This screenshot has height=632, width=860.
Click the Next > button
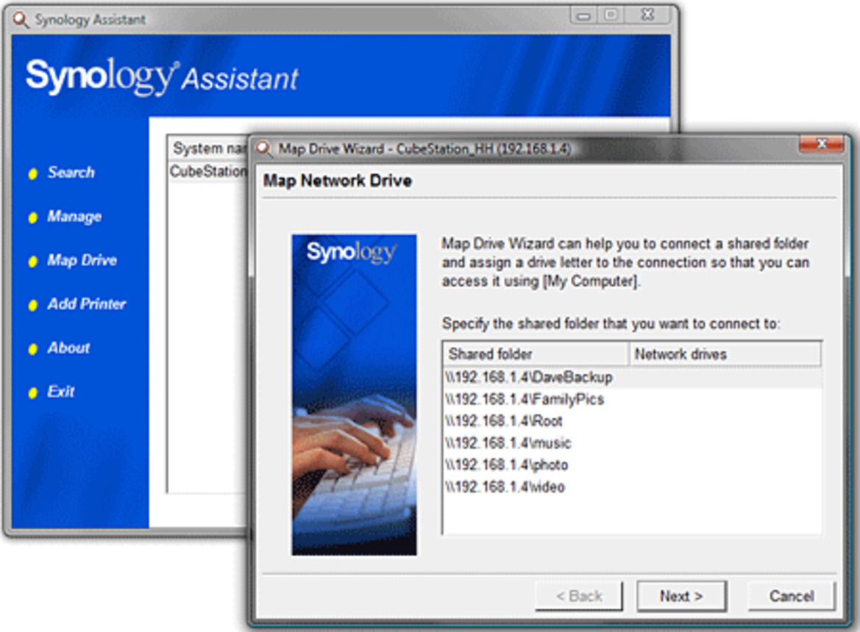click(x=681, y=596)
